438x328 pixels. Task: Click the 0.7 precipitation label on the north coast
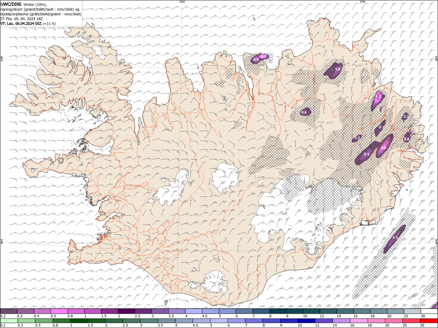[x=263, y=56]
